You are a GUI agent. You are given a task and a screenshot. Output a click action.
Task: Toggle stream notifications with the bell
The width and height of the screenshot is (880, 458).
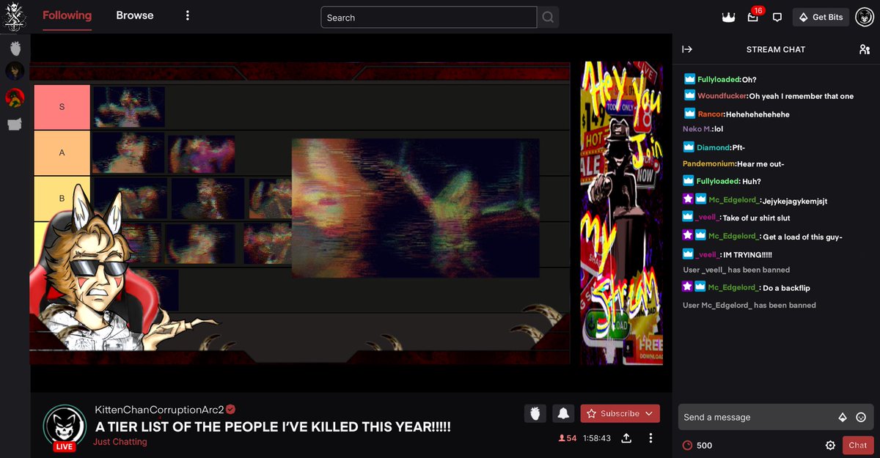pyautogui.click(x=562, y=413)
